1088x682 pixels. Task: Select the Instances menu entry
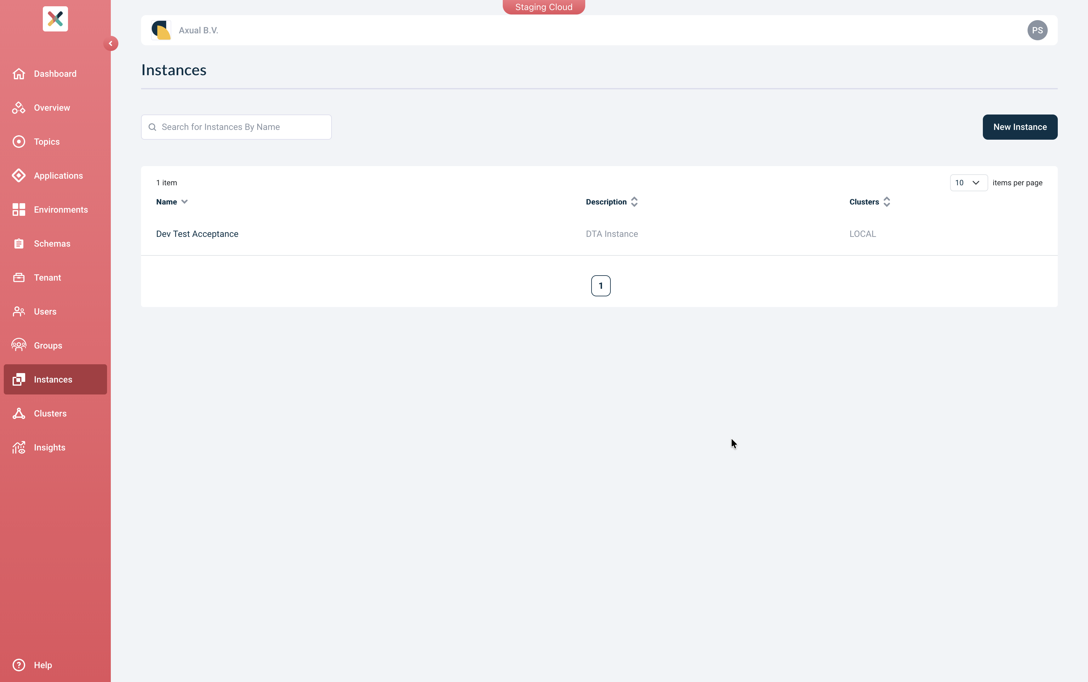pyautogui.click(x=53, y=379)
